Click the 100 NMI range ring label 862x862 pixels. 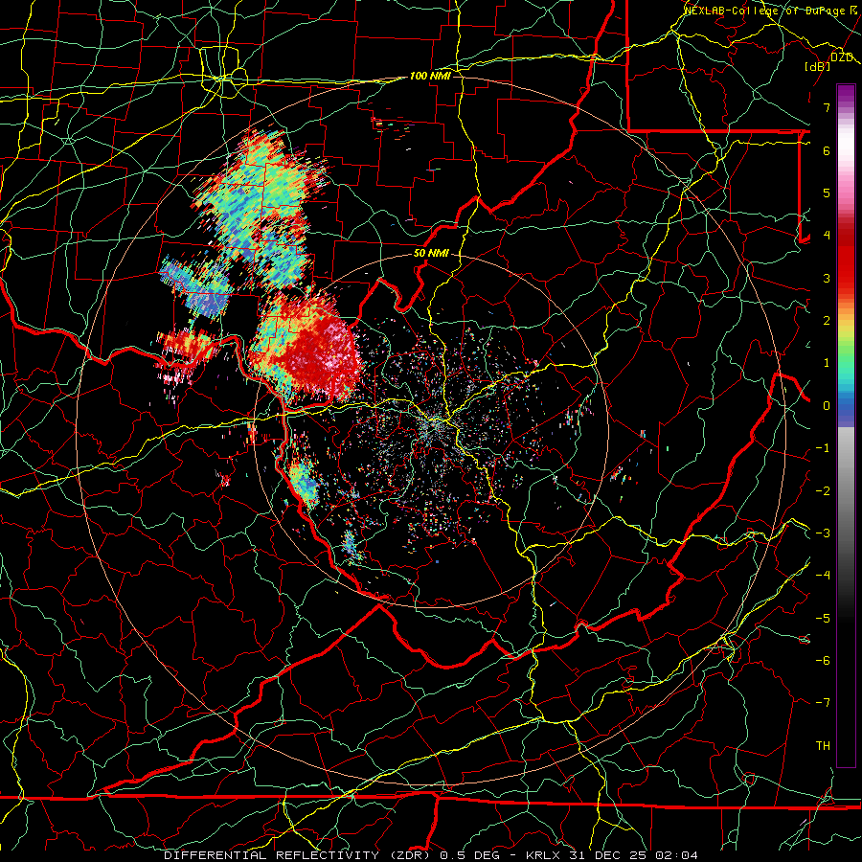click(430, 76)
